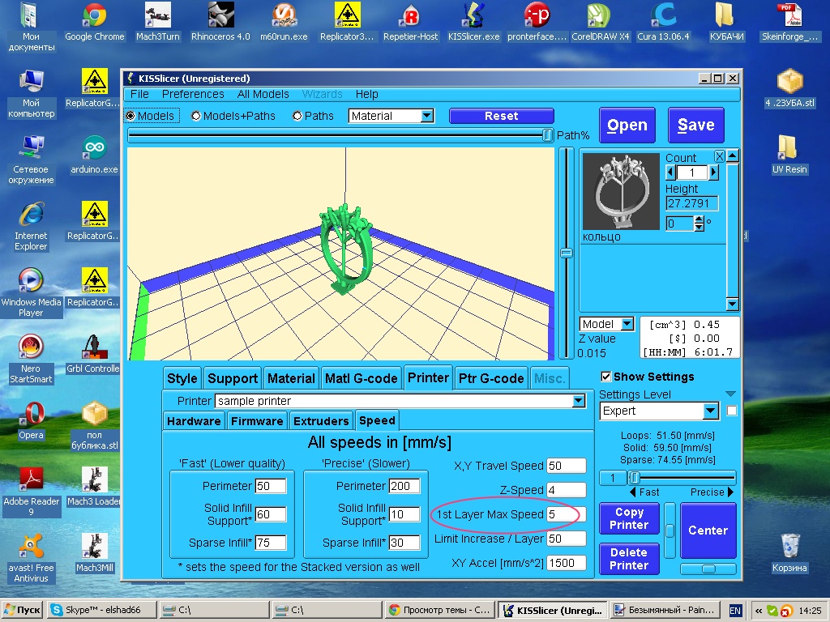Click the Fast/Precise speed slider handle
Viewport: 830px width, 622px height.
(x=635, y=478)
